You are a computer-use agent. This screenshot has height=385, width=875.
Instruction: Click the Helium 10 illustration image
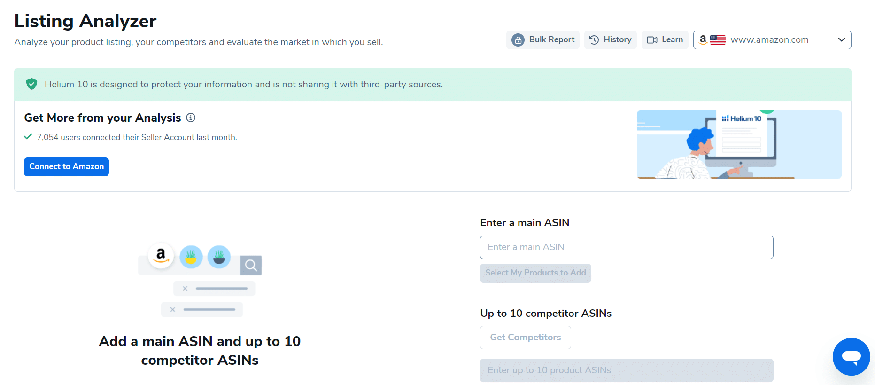tap(739, 144)
